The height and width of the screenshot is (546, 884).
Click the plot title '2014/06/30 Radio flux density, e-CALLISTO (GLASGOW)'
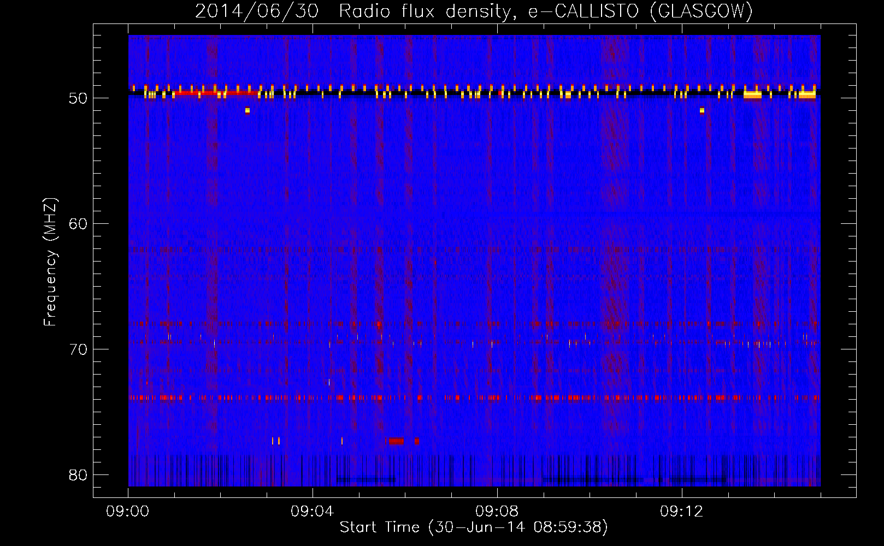click(x=474, y=11)
